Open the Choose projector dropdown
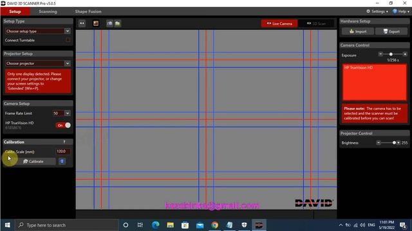 point(38,64)
